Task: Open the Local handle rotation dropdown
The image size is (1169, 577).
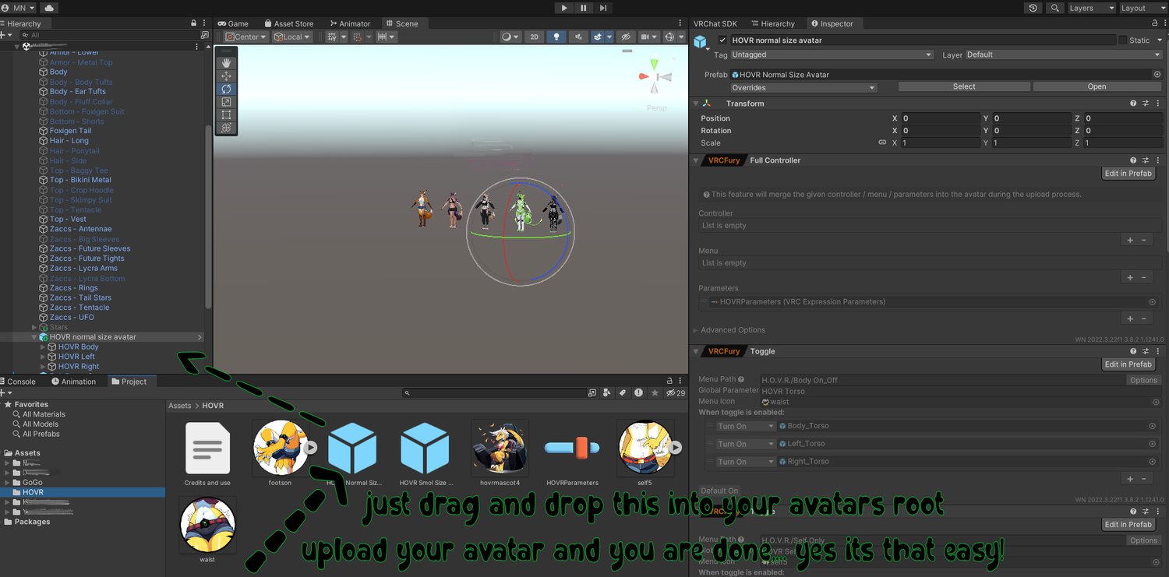Action: [292, 37]
